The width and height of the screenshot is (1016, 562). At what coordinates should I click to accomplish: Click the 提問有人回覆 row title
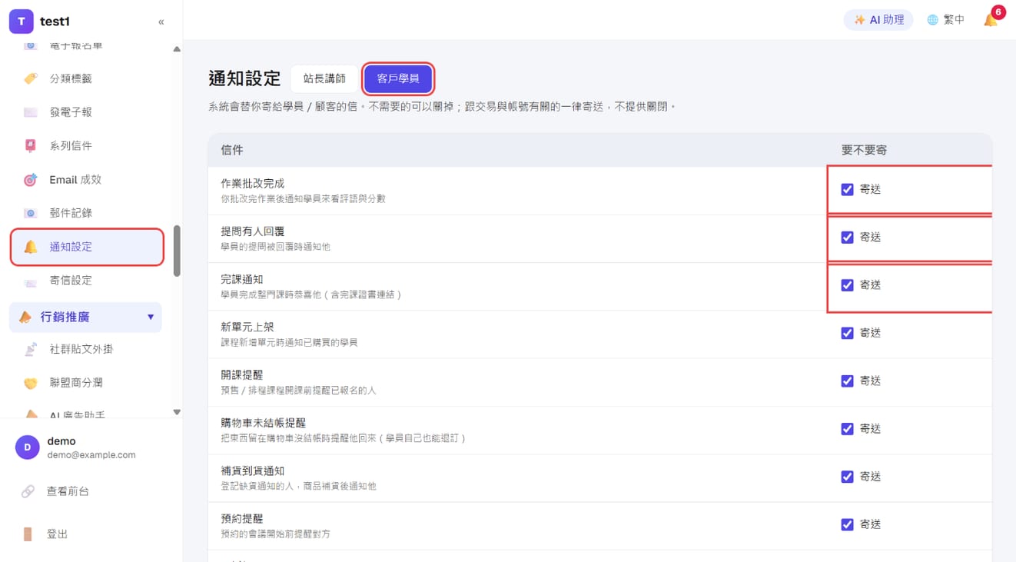(x=252, y=231)
